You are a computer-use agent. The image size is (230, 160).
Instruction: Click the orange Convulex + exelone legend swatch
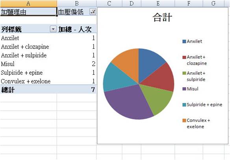pyautogui.click(x=184, y=120)
